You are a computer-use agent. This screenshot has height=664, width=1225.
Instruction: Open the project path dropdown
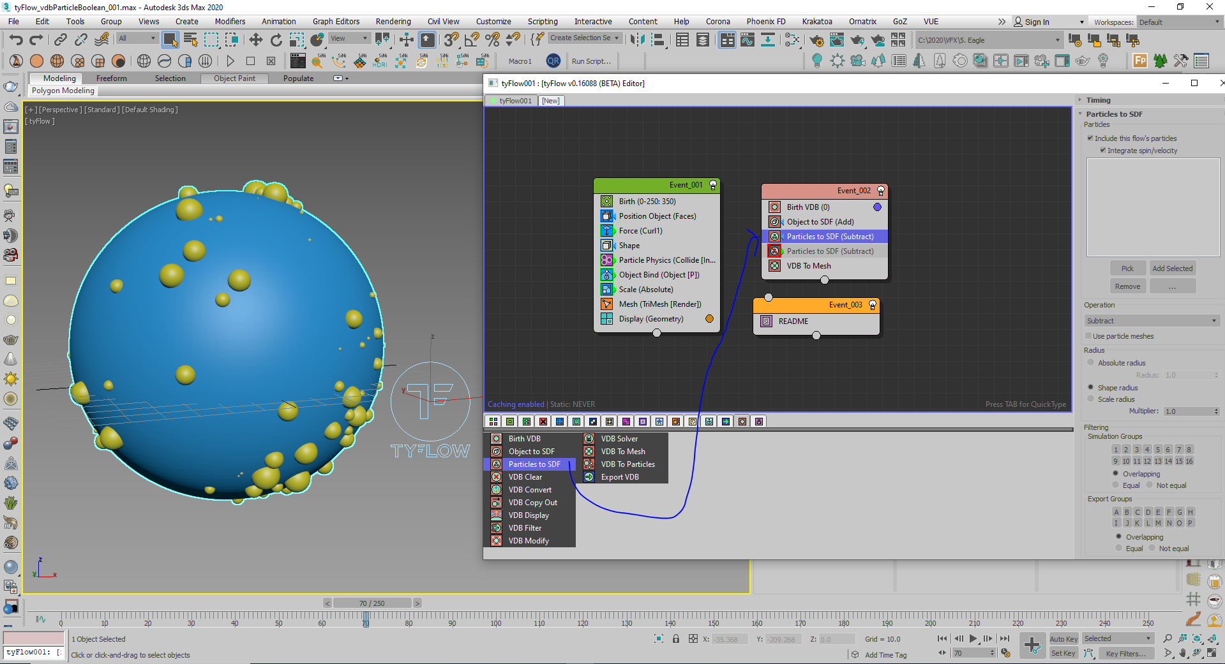point(989,40)
